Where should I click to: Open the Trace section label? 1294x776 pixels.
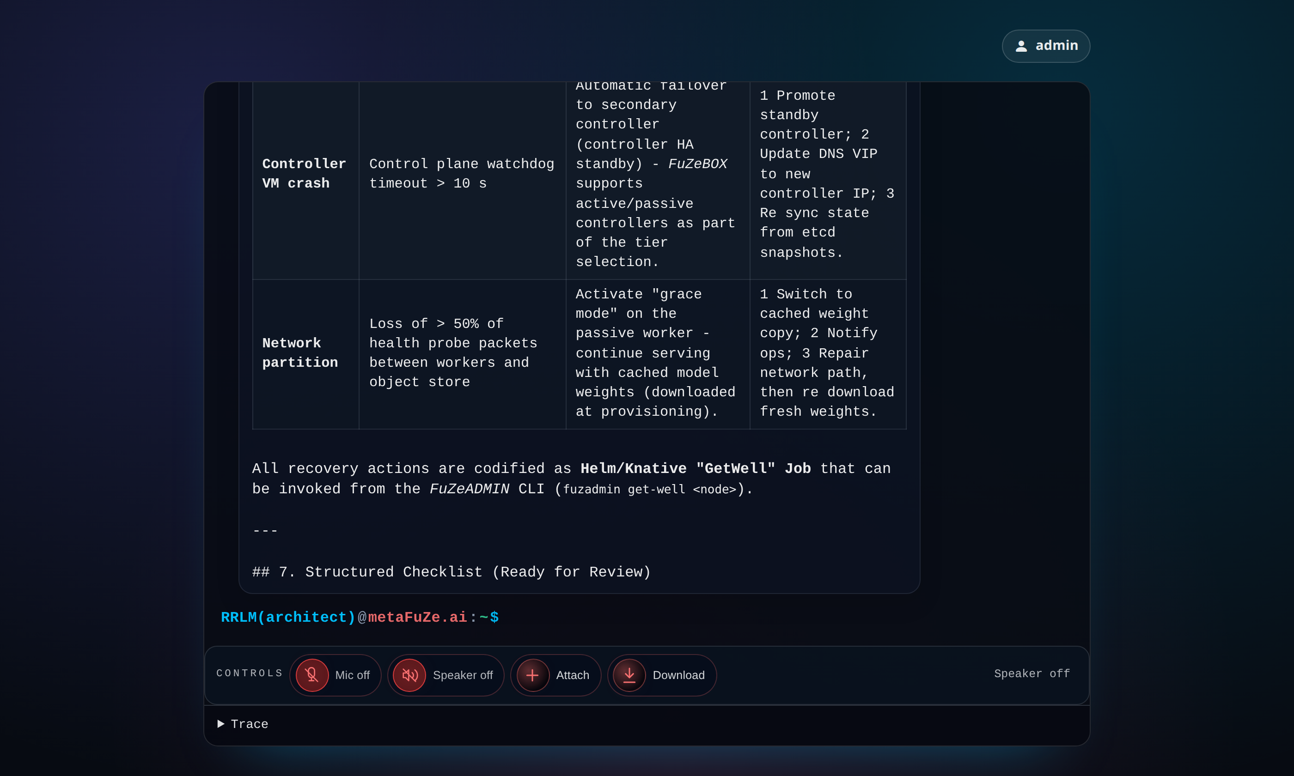point(250,724)
